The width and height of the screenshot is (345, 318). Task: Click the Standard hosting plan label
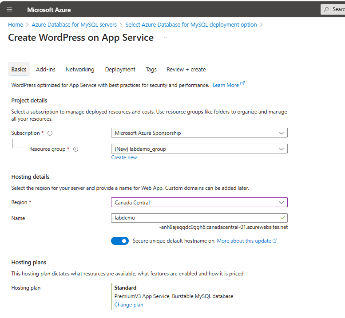pos(125,288)
